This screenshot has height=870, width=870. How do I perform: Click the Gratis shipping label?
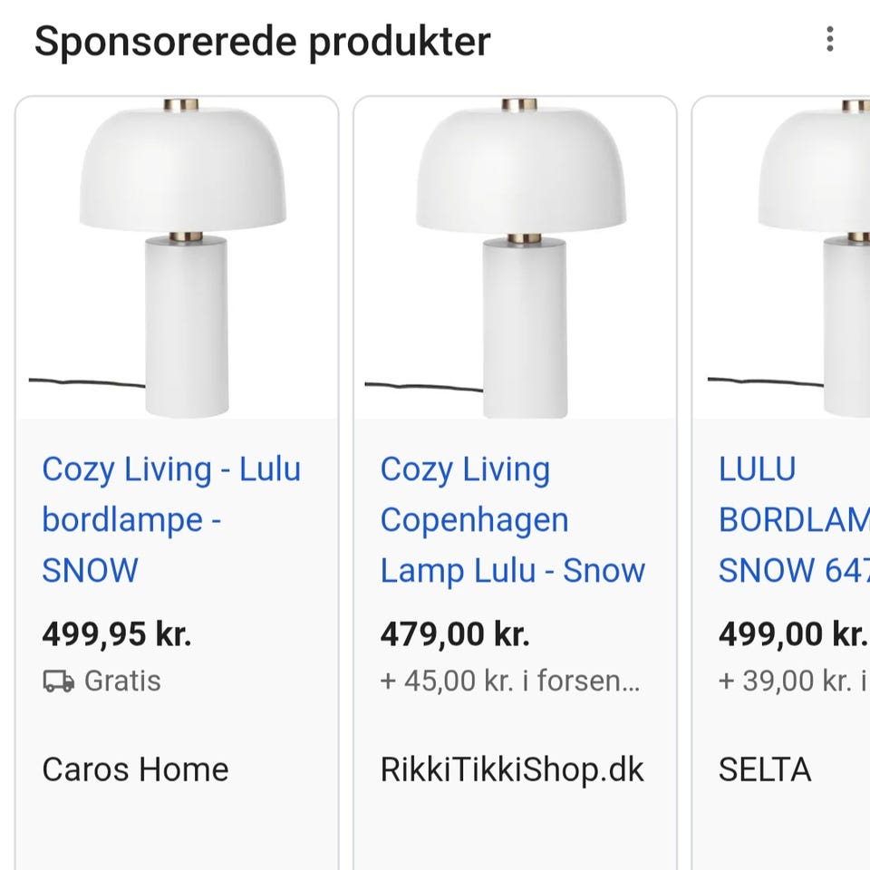(122, 681)
